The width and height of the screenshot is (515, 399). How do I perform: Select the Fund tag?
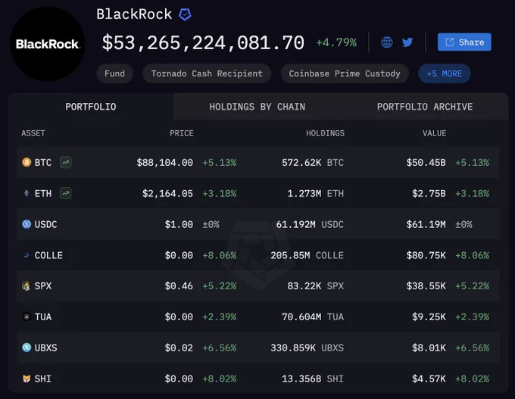(114, 73)
